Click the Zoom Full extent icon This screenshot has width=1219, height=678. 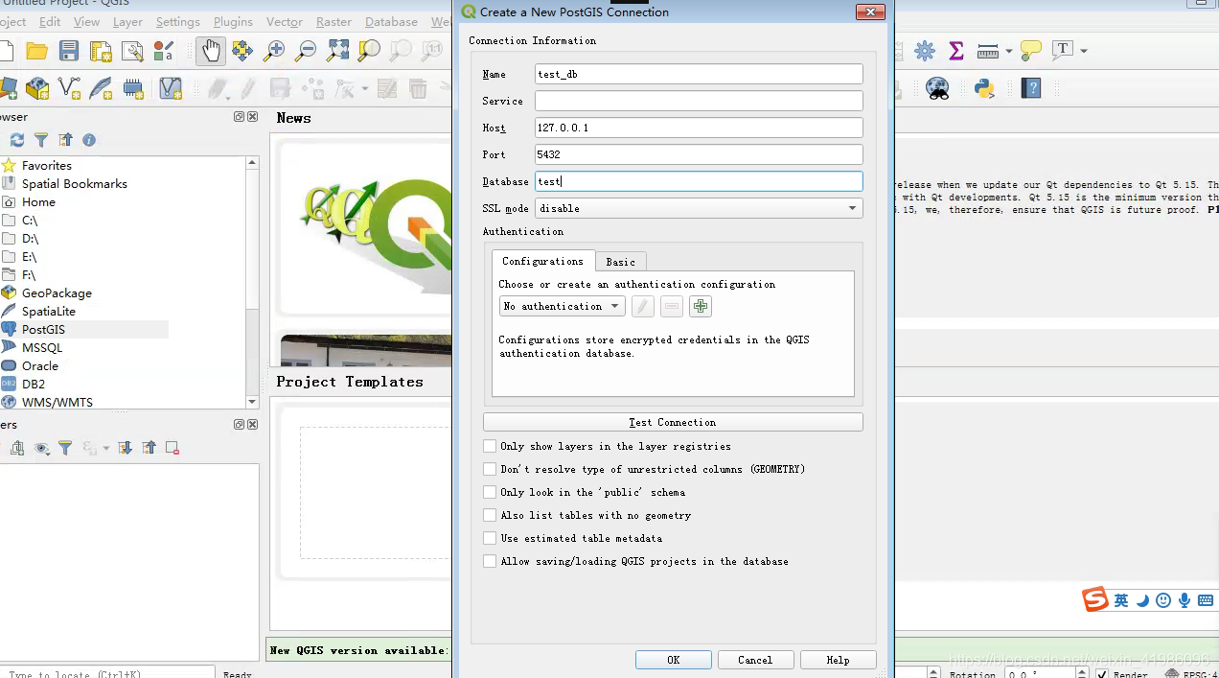tap(338, 51)
